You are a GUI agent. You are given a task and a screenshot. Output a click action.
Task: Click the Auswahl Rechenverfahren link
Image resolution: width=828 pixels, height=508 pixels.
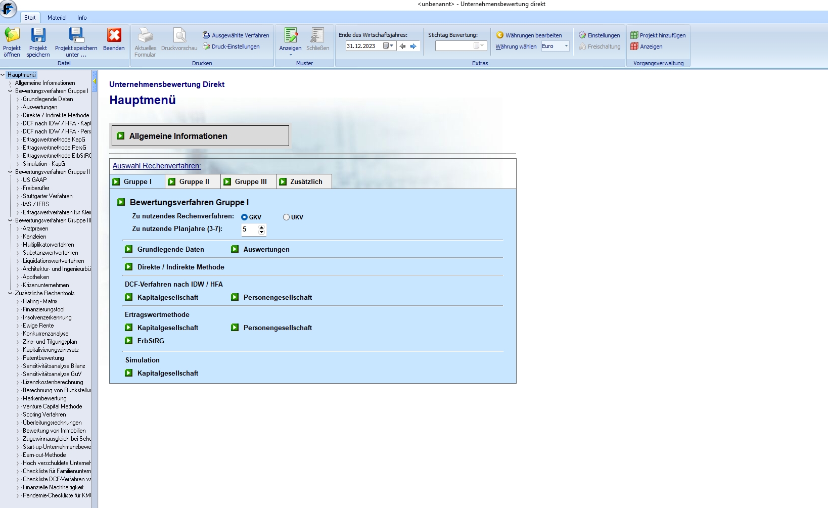click(x=157, y=166)
